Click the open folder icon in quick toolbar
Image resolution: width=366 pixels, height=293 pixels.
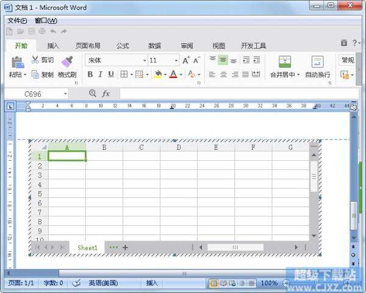coord(21,31)
